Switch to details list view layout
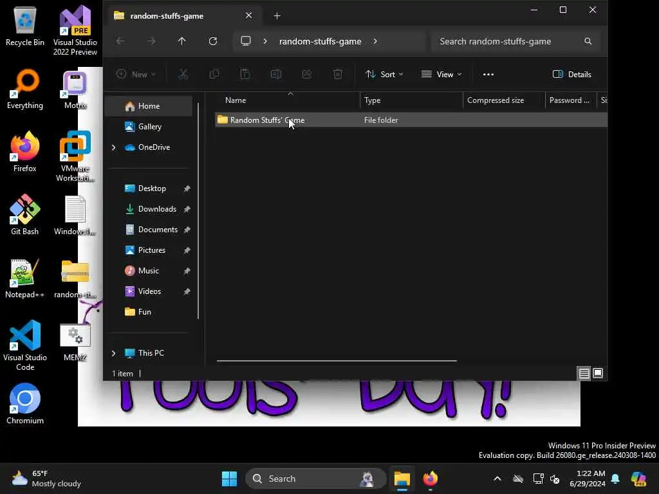This screenshot has width=659, height=494. [584, 373]
